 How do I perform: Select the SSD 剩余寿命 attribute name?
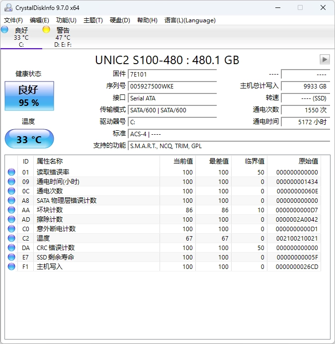(x=55, y=257)
